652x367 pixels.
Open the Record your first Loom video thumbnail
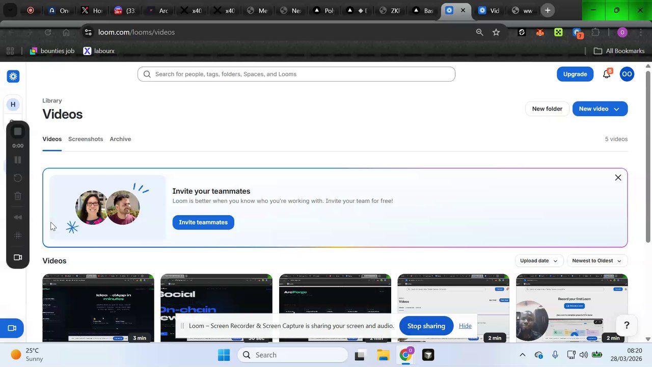[x=572, y=308]
